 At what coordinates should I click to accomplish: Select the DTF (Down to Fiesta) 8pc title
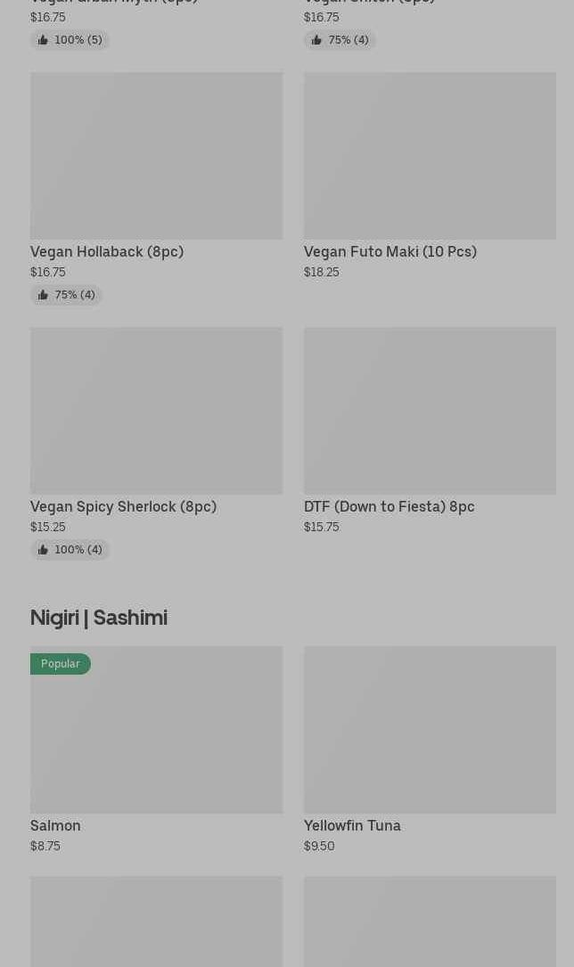click(x=389, y=507)
